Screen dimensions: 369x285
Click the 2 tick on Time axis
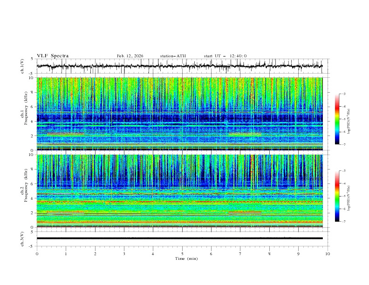(95, 254)
